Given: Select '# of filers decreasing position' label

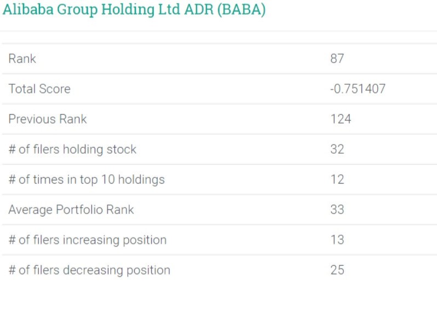Looking at the screenshot, I should click(89, 270).
